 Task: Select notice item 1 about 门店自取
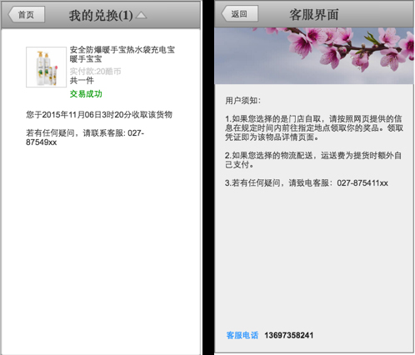tap(314, 127)
